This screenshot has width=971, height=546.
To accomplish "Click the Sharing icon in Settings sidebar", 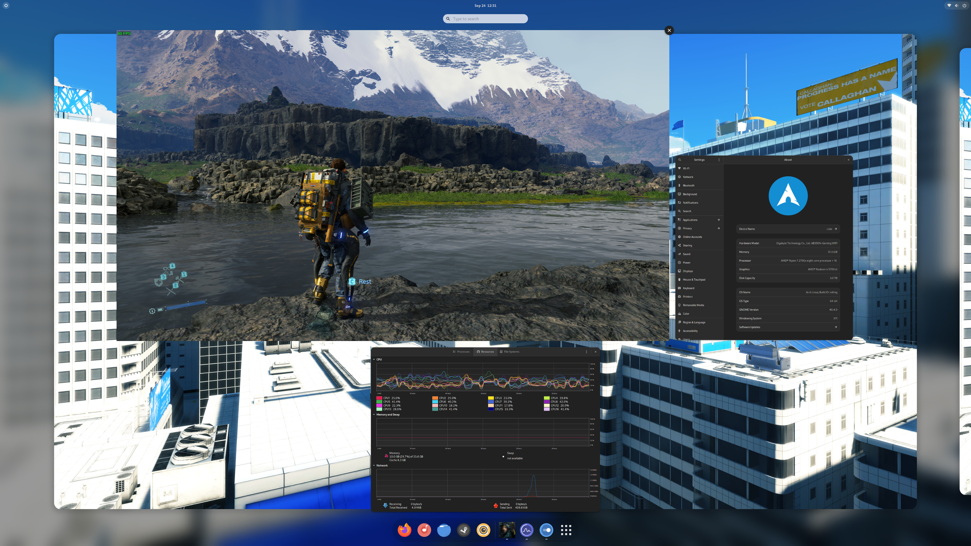I will [679, 245].
